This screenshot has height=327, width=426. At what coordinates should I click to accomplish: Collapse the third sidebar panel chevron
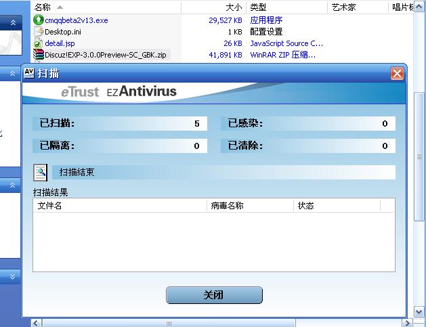pos(12,185)
